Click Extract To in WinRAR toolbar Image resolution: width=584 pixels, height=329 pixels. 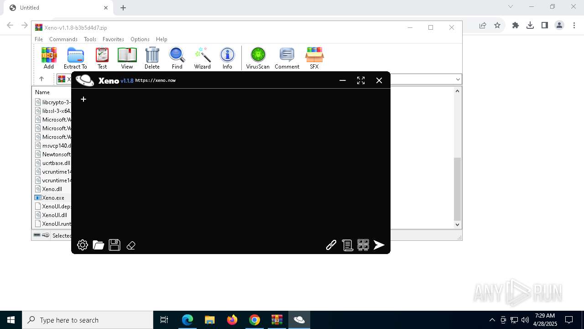(75, 58)
